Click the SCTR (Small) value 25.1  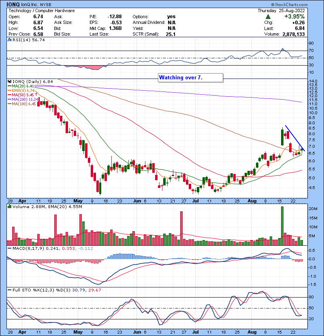tap(171, 34)
